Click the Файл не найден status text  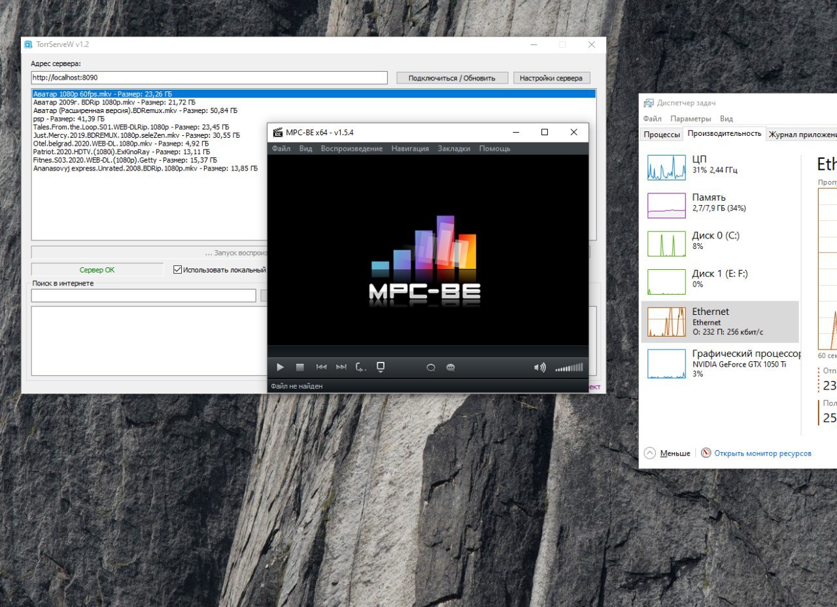point(297,386)
